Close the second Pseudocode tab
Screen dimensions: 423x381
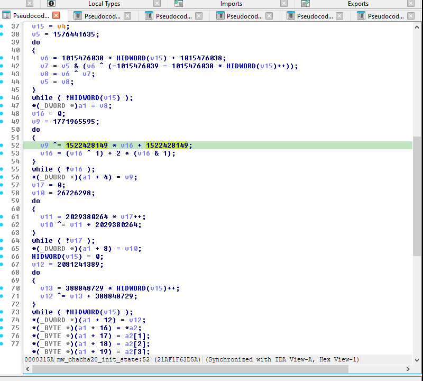127,16
